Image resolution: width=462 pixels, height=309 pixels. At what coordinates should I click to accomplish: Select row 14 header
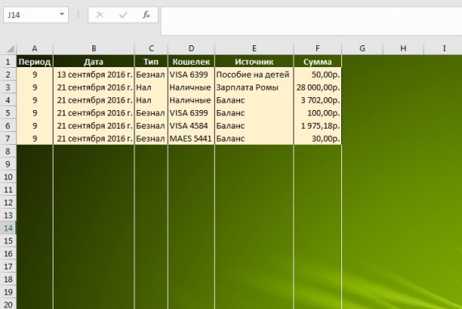click(8, 228)
